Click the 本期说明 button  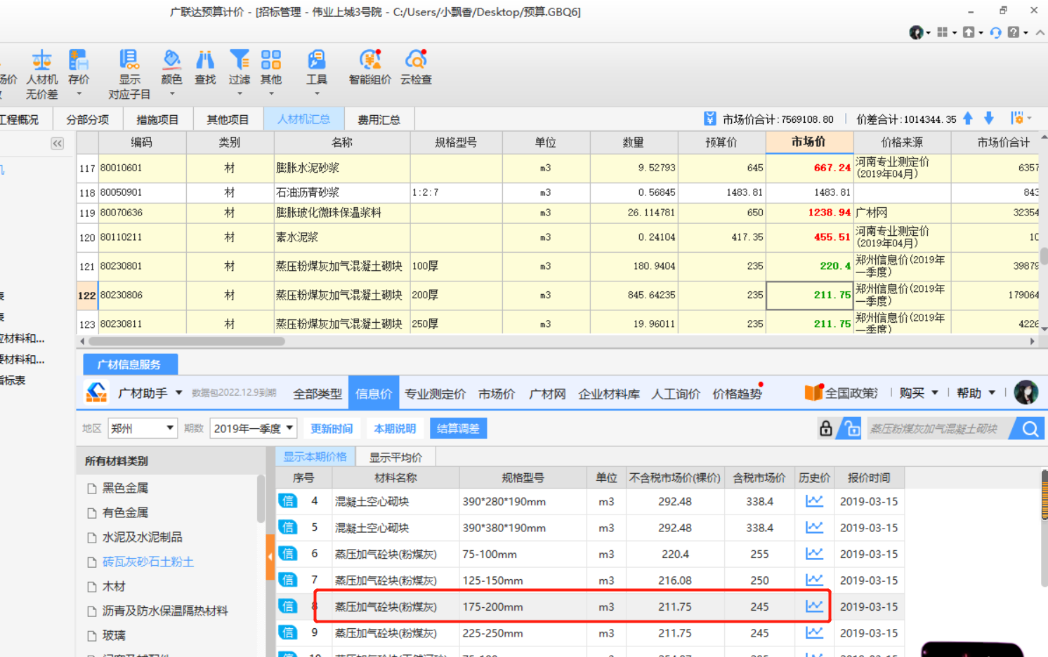point(395,428)
